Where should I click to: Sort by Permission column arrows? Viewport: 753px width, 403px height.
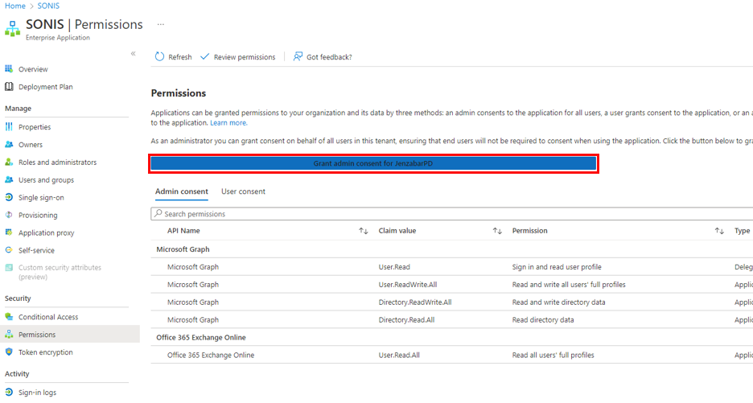click(x=719, y=231)
